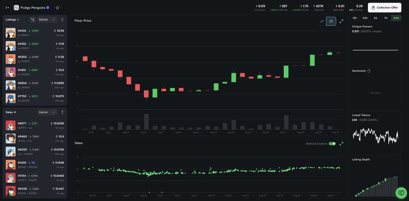409x201 pixels.
Task: Open the Listings Market dropdown
Action: click(47, 20)
